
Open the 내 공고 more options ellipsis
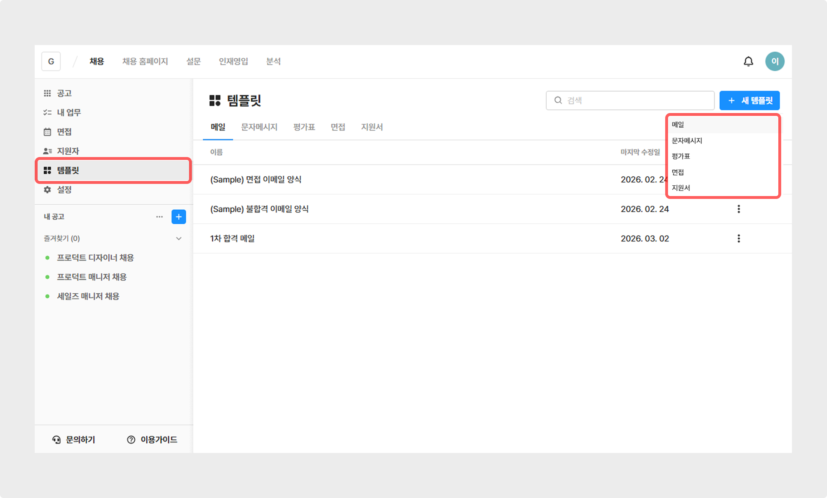[159, 217]
